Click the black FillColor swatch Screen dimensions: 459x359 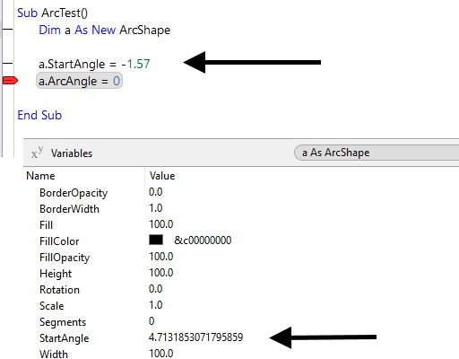[156, 240]
